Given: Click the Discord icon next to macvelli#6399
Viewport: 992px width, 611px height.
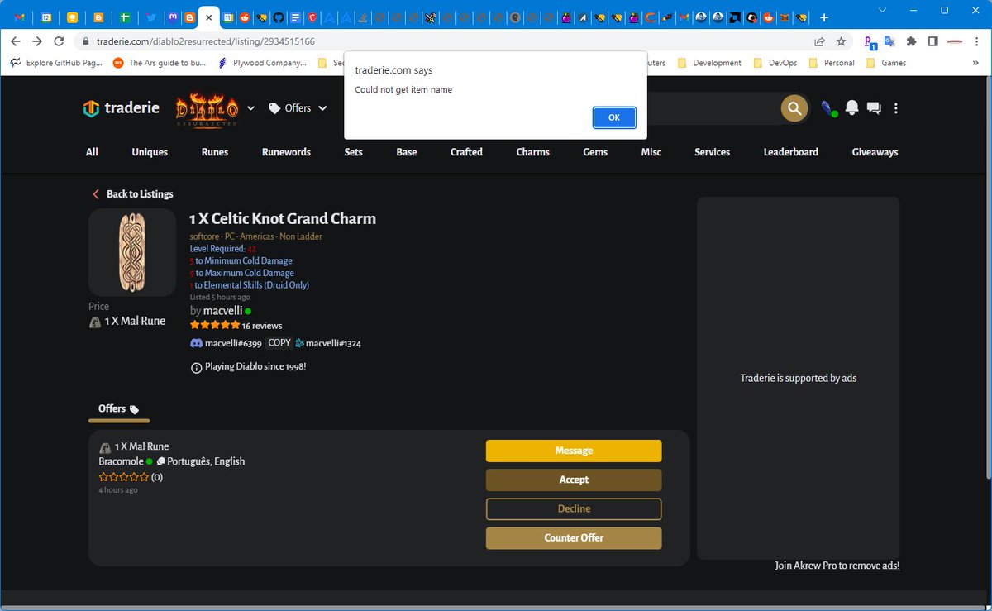Looking at the screenshot, I should [197, 343].
